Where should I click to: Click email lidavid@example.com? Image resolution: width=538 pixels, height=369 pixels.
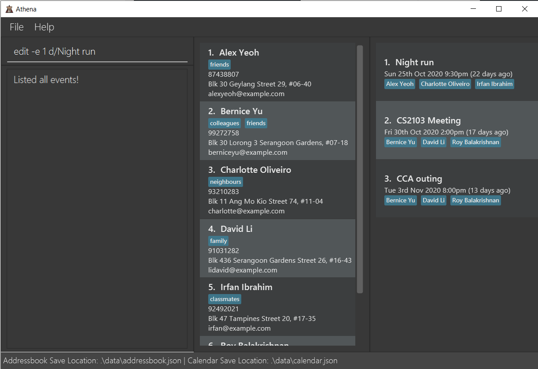[243, 270]
